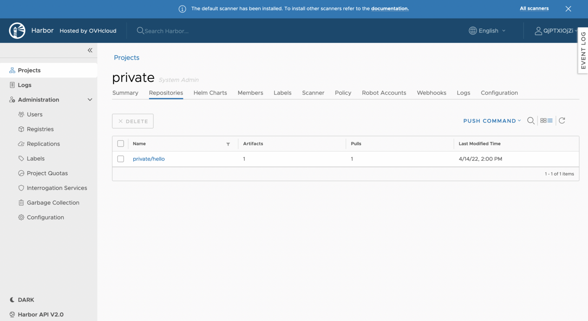Open the English language dropdown
The width and height of the screenshot is (588, 321).
tap(487, 31)
